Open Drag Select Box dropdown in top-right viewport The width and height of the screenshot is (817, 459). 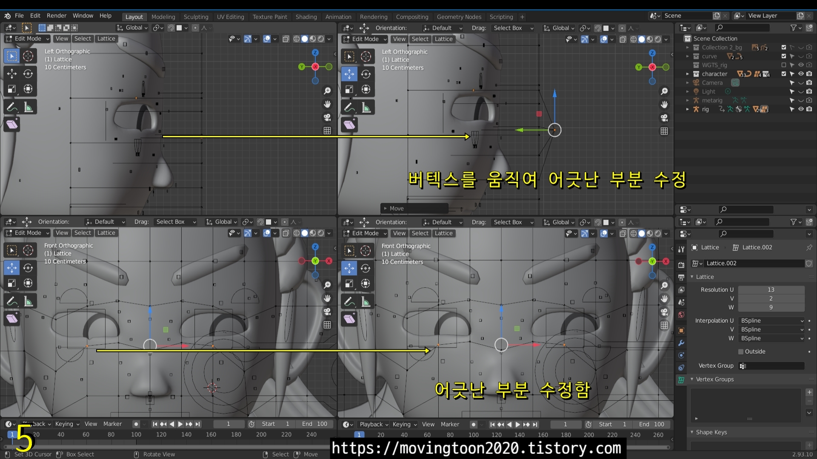pyautogui.click(x=513, y=28)
